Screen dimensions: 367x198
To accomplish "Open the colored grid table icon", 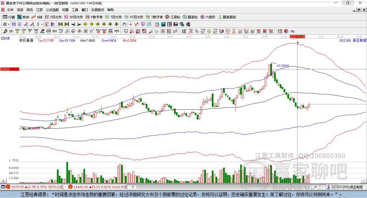I will [x=280, y=31].
